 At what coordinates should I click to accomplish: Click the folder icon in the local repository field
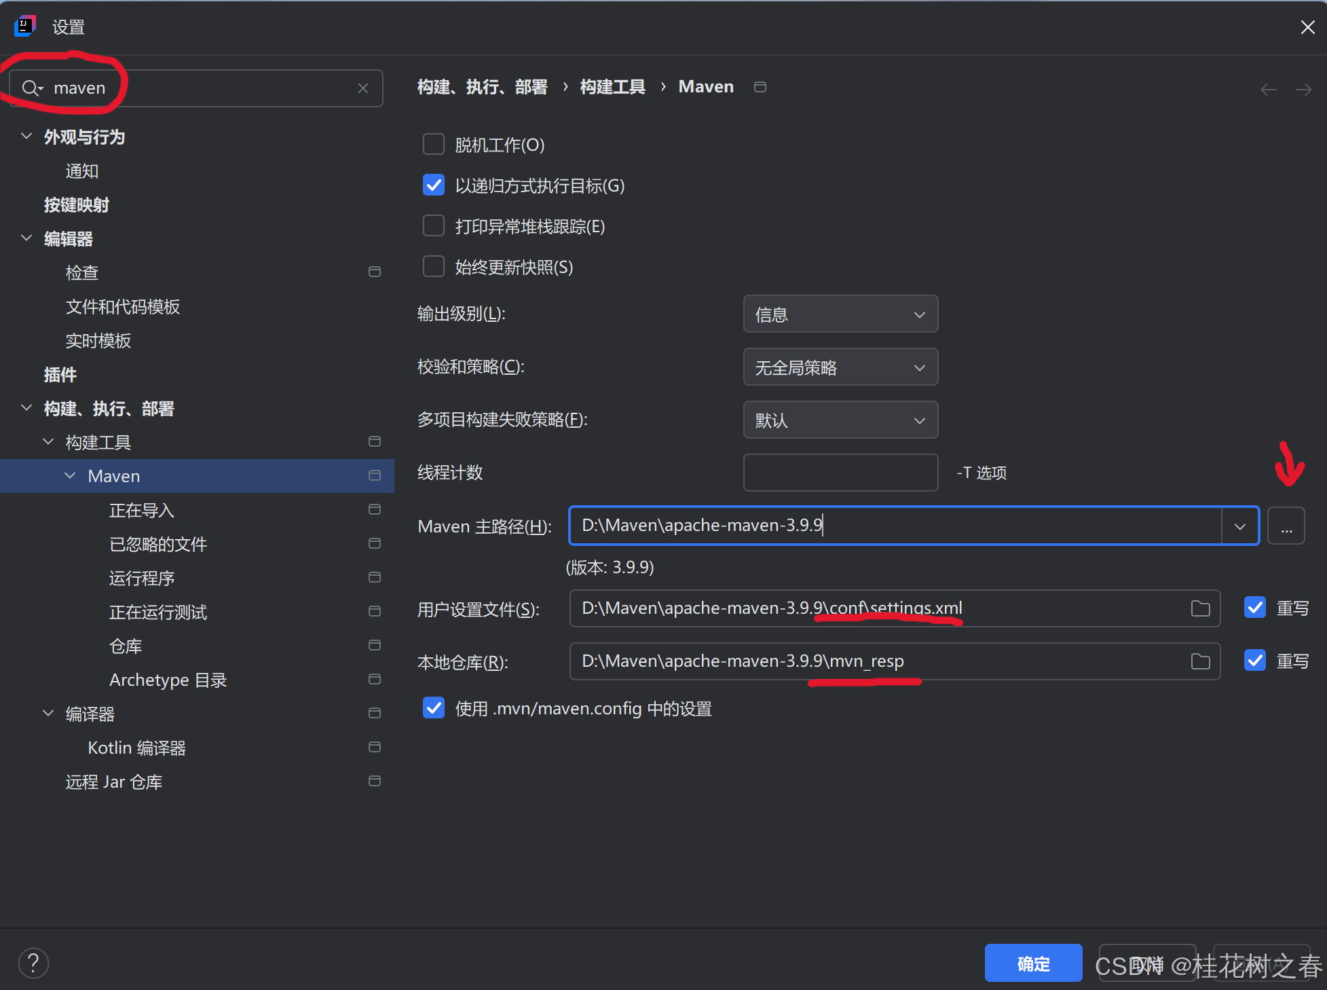1200,661
